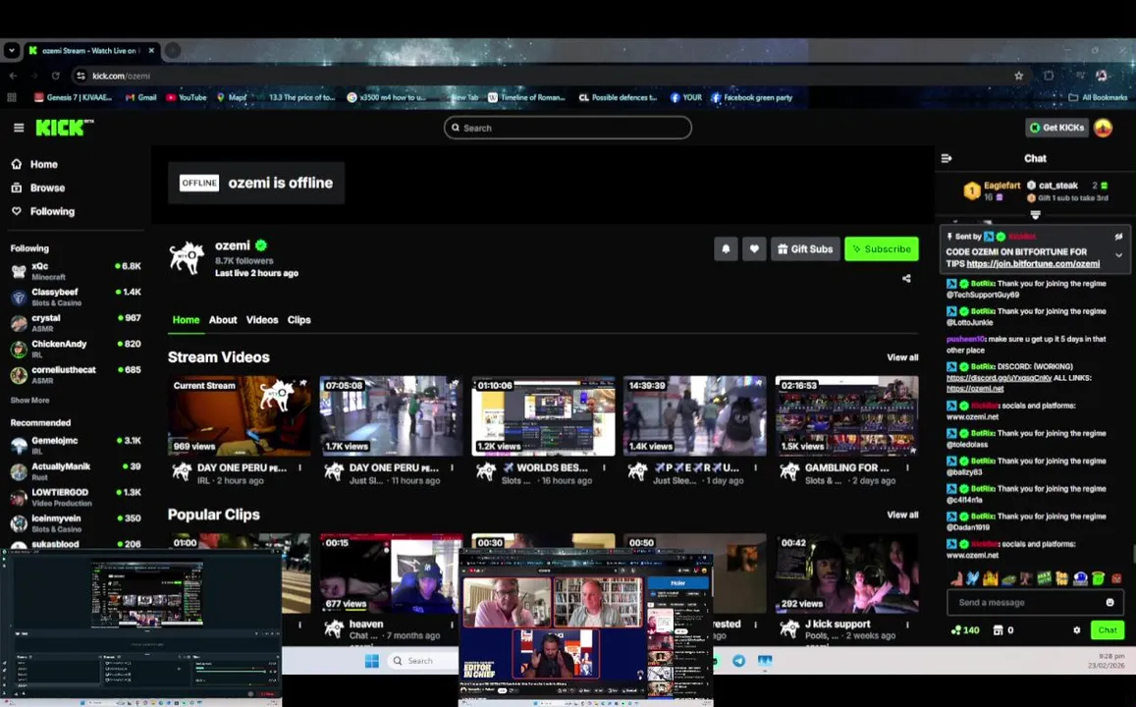Open ChickenAndy channel
Viewport: 1136px width, 707px height.
[76, 350]
